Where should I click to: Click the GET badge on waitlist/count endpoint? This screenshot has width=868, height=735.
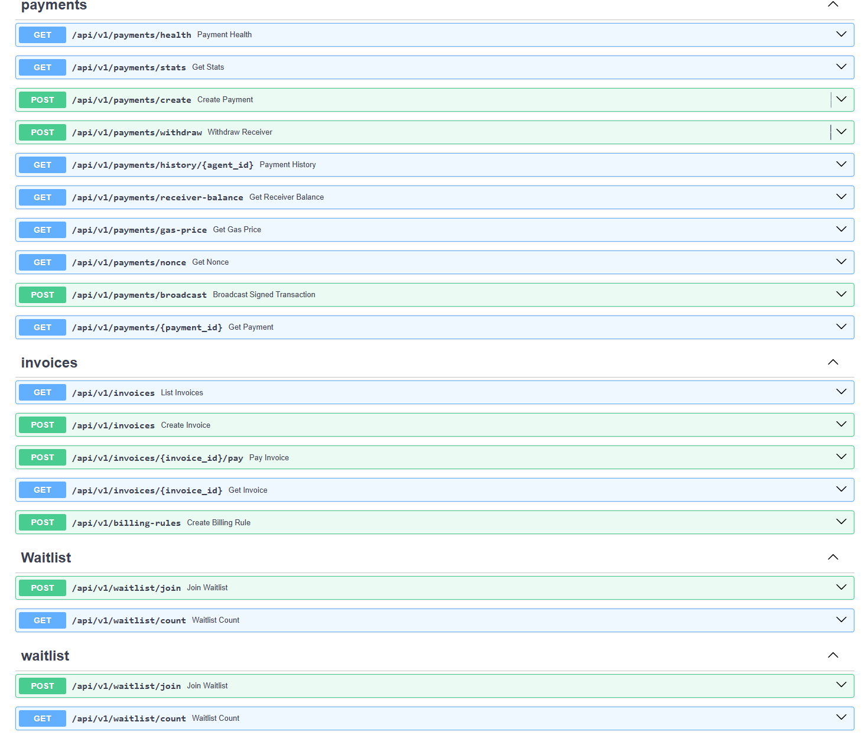tap(41, 620)
